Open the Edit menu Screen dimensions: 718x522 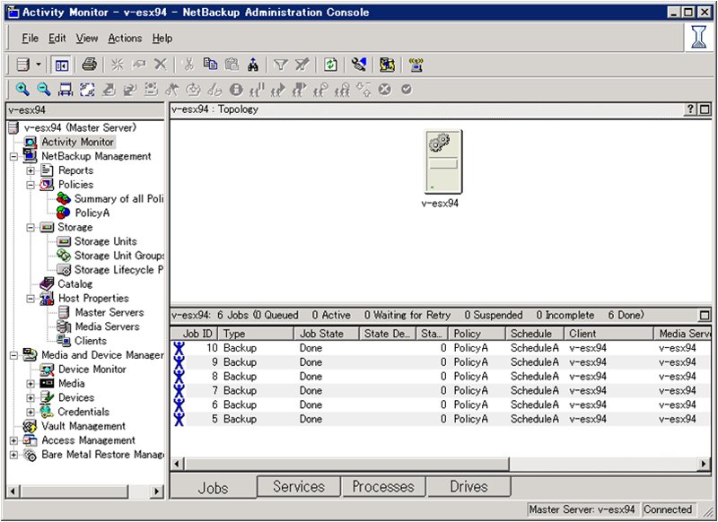coord(57,39)
